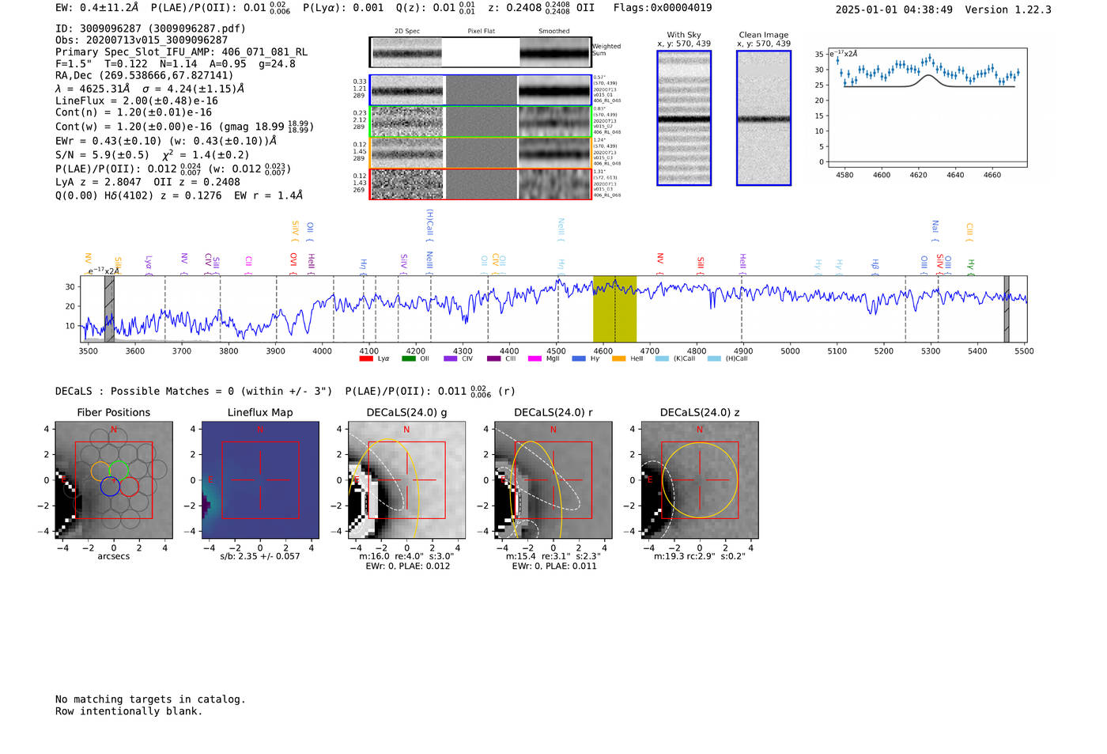Image resolution: width=1107 pixels, height=754 pixels.
Task: Click the 'Row intentionally blank.' text
Action: (x=129, y=711)
